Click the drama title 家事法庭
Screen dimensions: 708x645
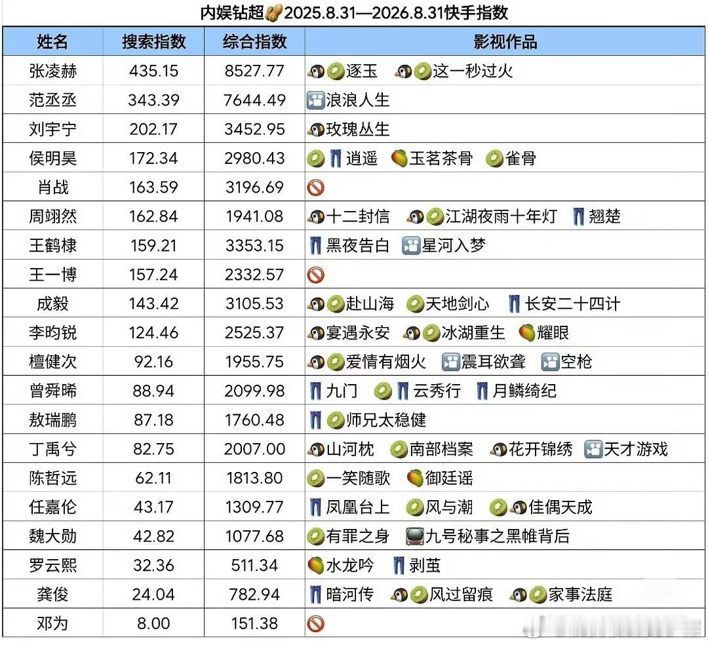pos(580,595)
